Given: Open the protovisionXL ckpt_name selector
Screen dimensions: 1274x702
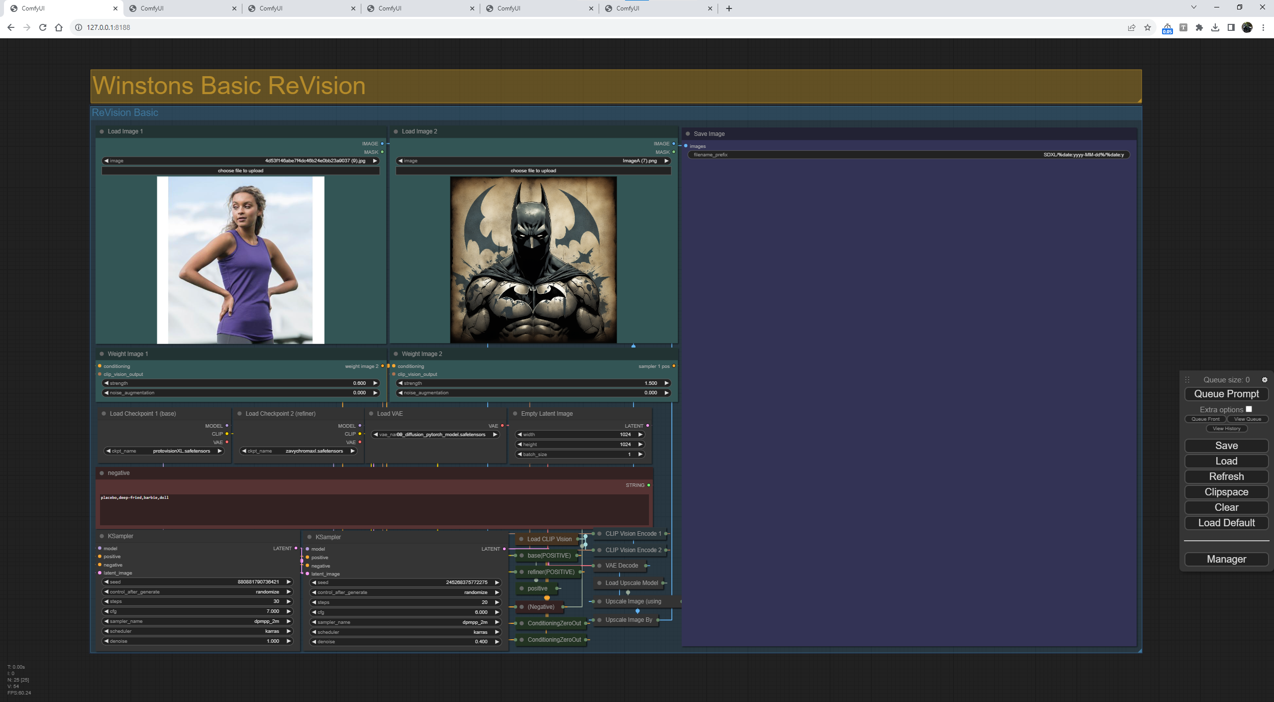Looking at the screenshot, I should click(164, 451).
